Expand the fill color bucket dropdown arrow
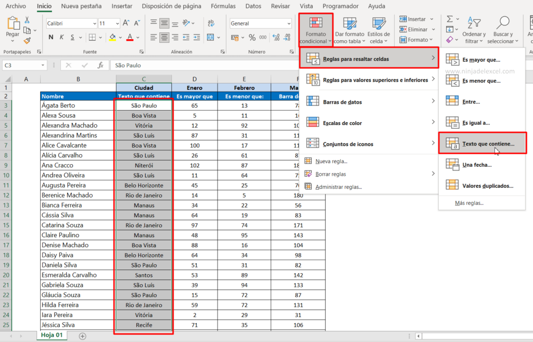 click(121, 37)
